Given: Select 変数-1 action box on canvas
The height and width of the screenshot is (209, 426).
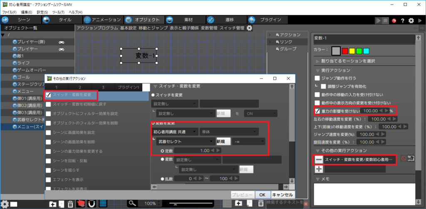Looking at the screenshot, I should click(139, 56).
